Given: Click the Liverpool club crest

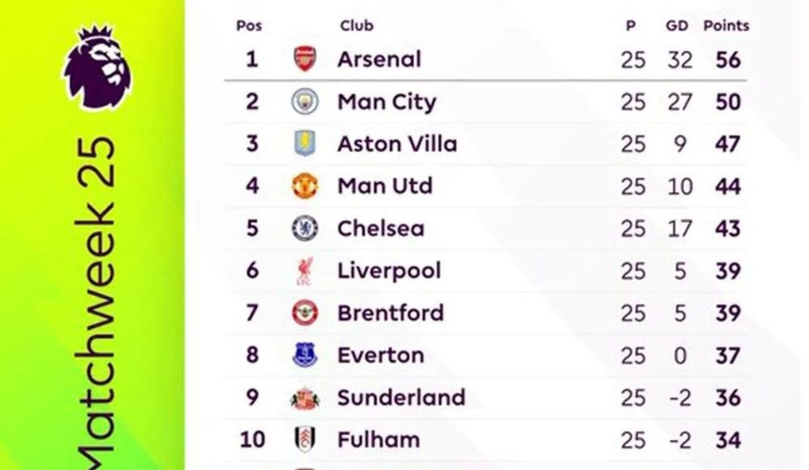Looking at the screenshot, I should [305, 271].
